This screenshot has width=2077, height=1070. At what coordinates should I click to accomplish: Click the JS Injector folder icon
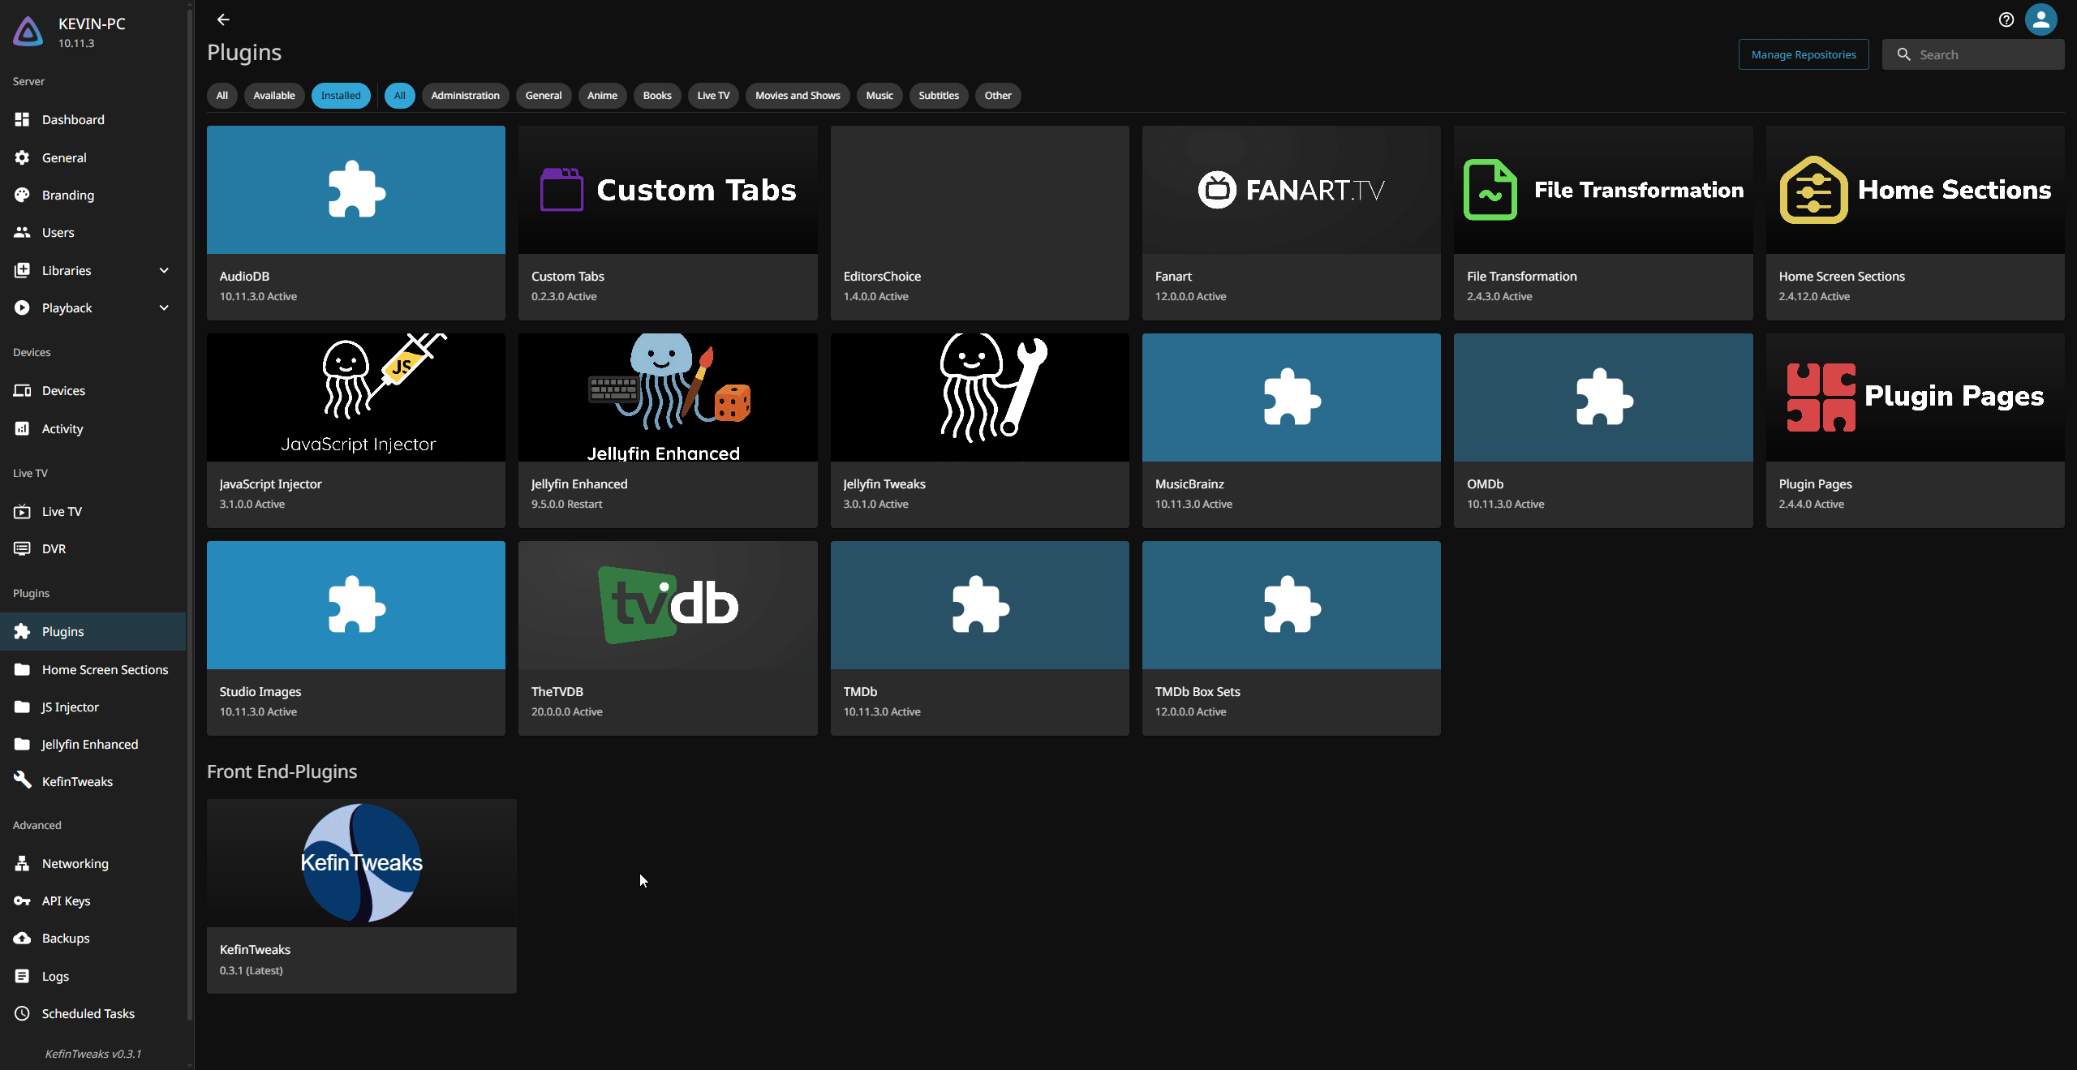(22, 707)
